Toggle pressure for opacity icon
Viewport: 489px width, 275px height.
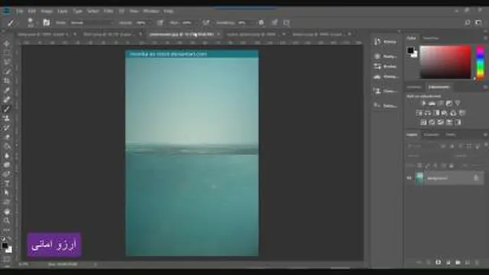(x=160, y=23)
